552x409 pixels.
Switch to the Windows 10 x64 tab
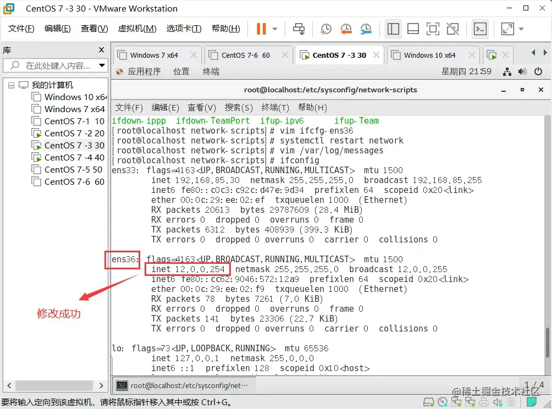click(x=429, y=56)
